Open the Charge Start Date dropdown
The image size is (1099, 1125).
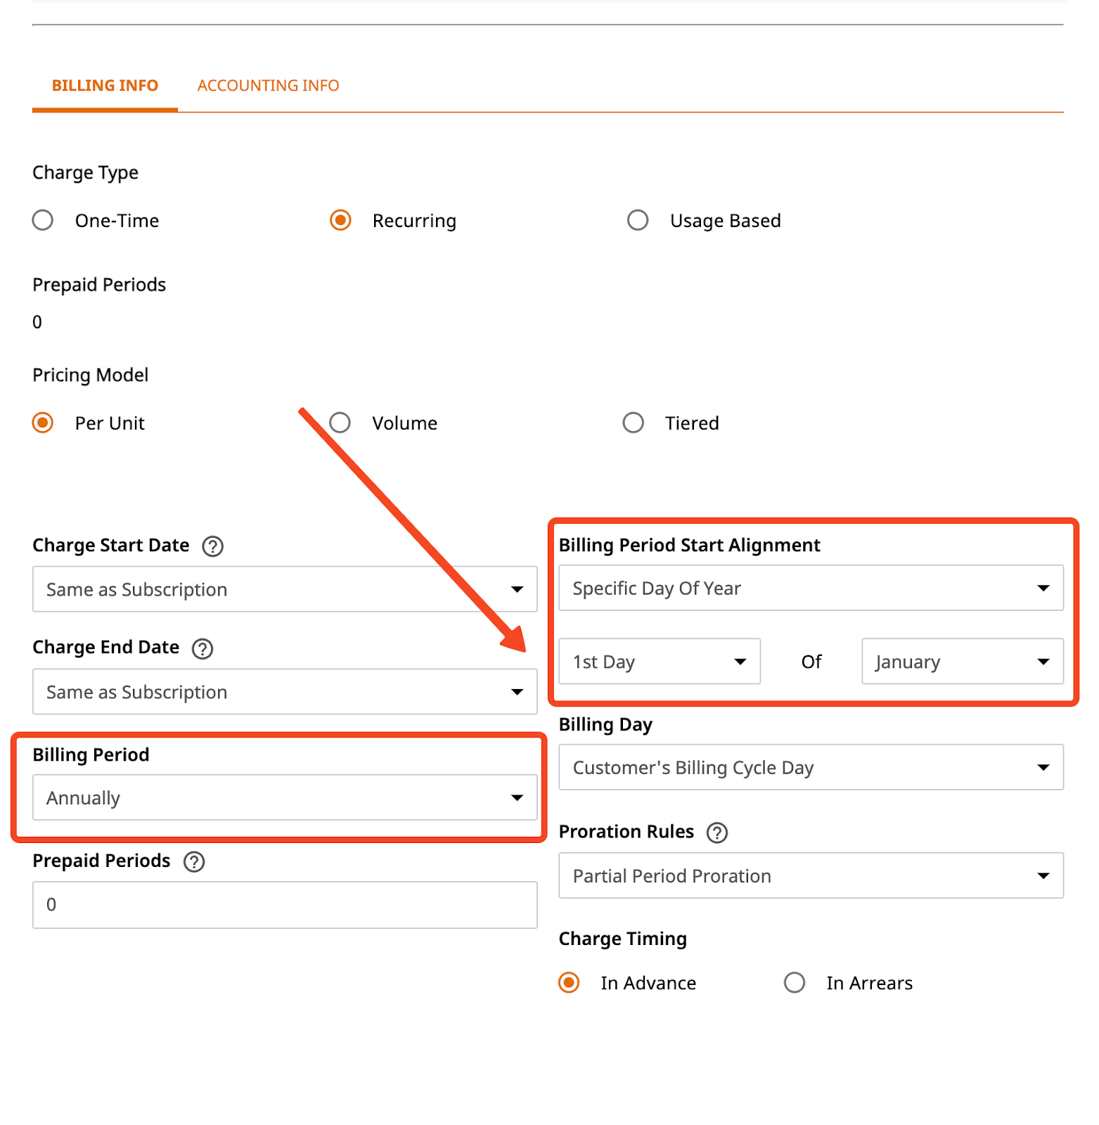click(x=285, y=589)
